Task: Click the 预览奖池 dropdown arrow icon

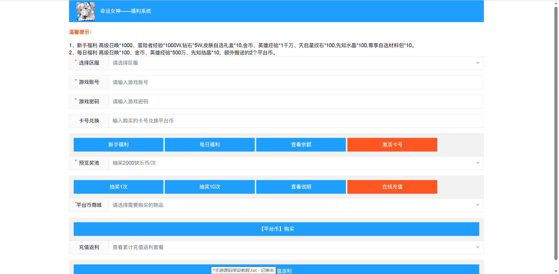Action: (477, 163)
